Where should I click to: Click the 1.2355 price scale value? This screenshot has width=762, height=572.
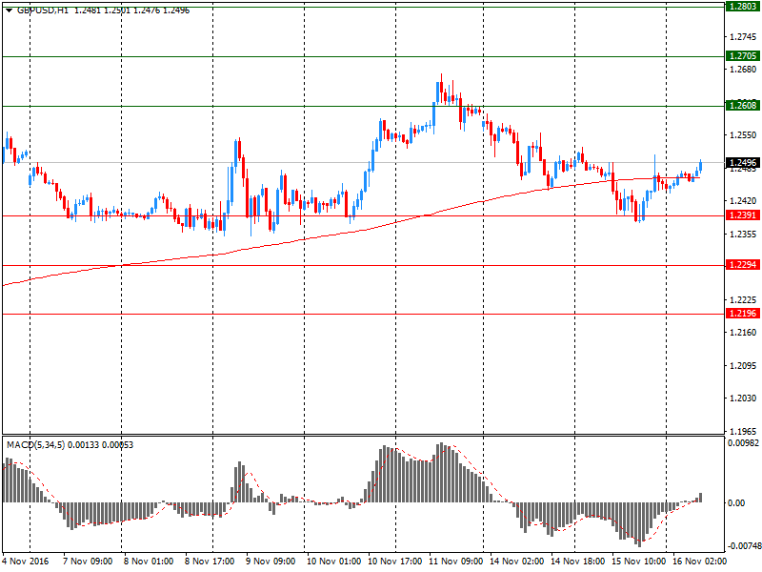743,235
